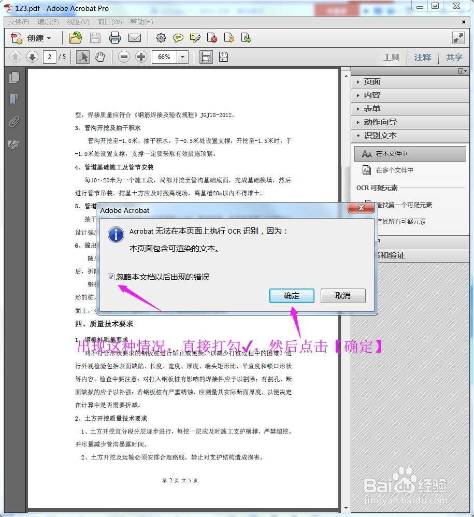The image size is (474, 517).
Task: Click document scrollbar down arrow
Action: pos(346,508)
